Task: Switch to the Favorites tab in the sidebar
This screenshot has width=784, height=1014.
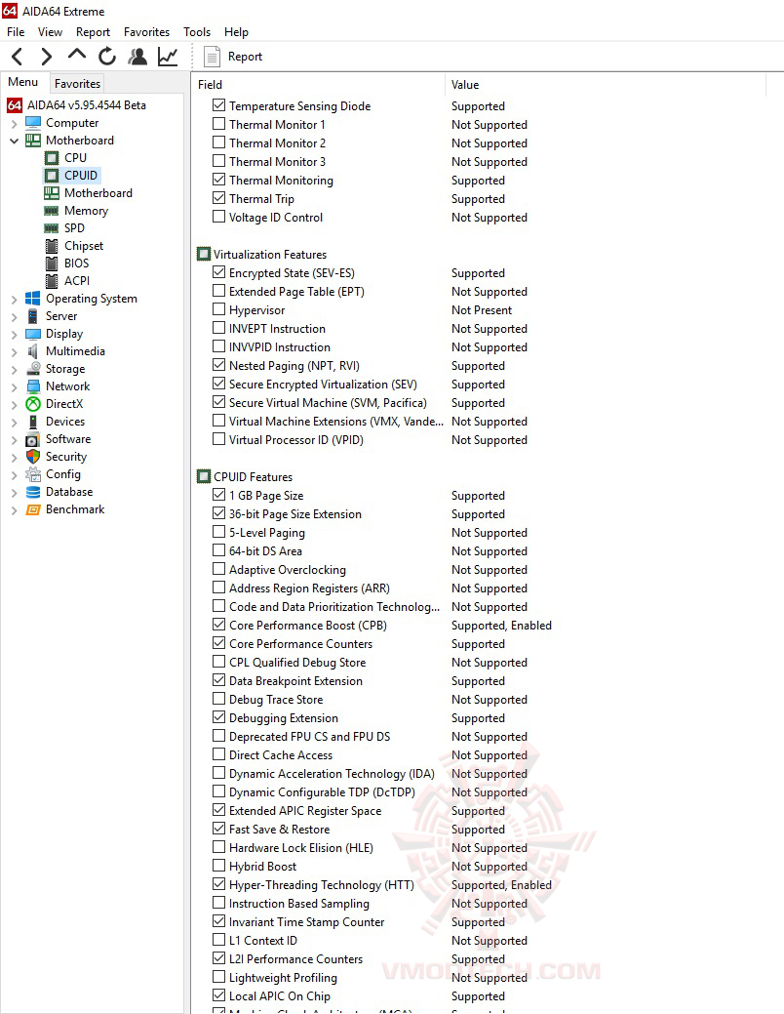Action: (x=78, y=83)
